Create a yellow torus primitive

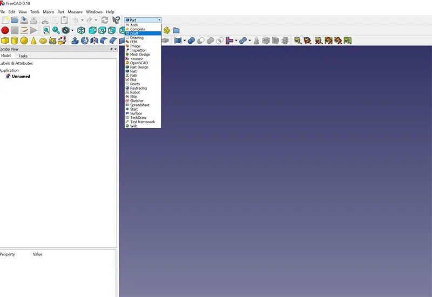43,41
